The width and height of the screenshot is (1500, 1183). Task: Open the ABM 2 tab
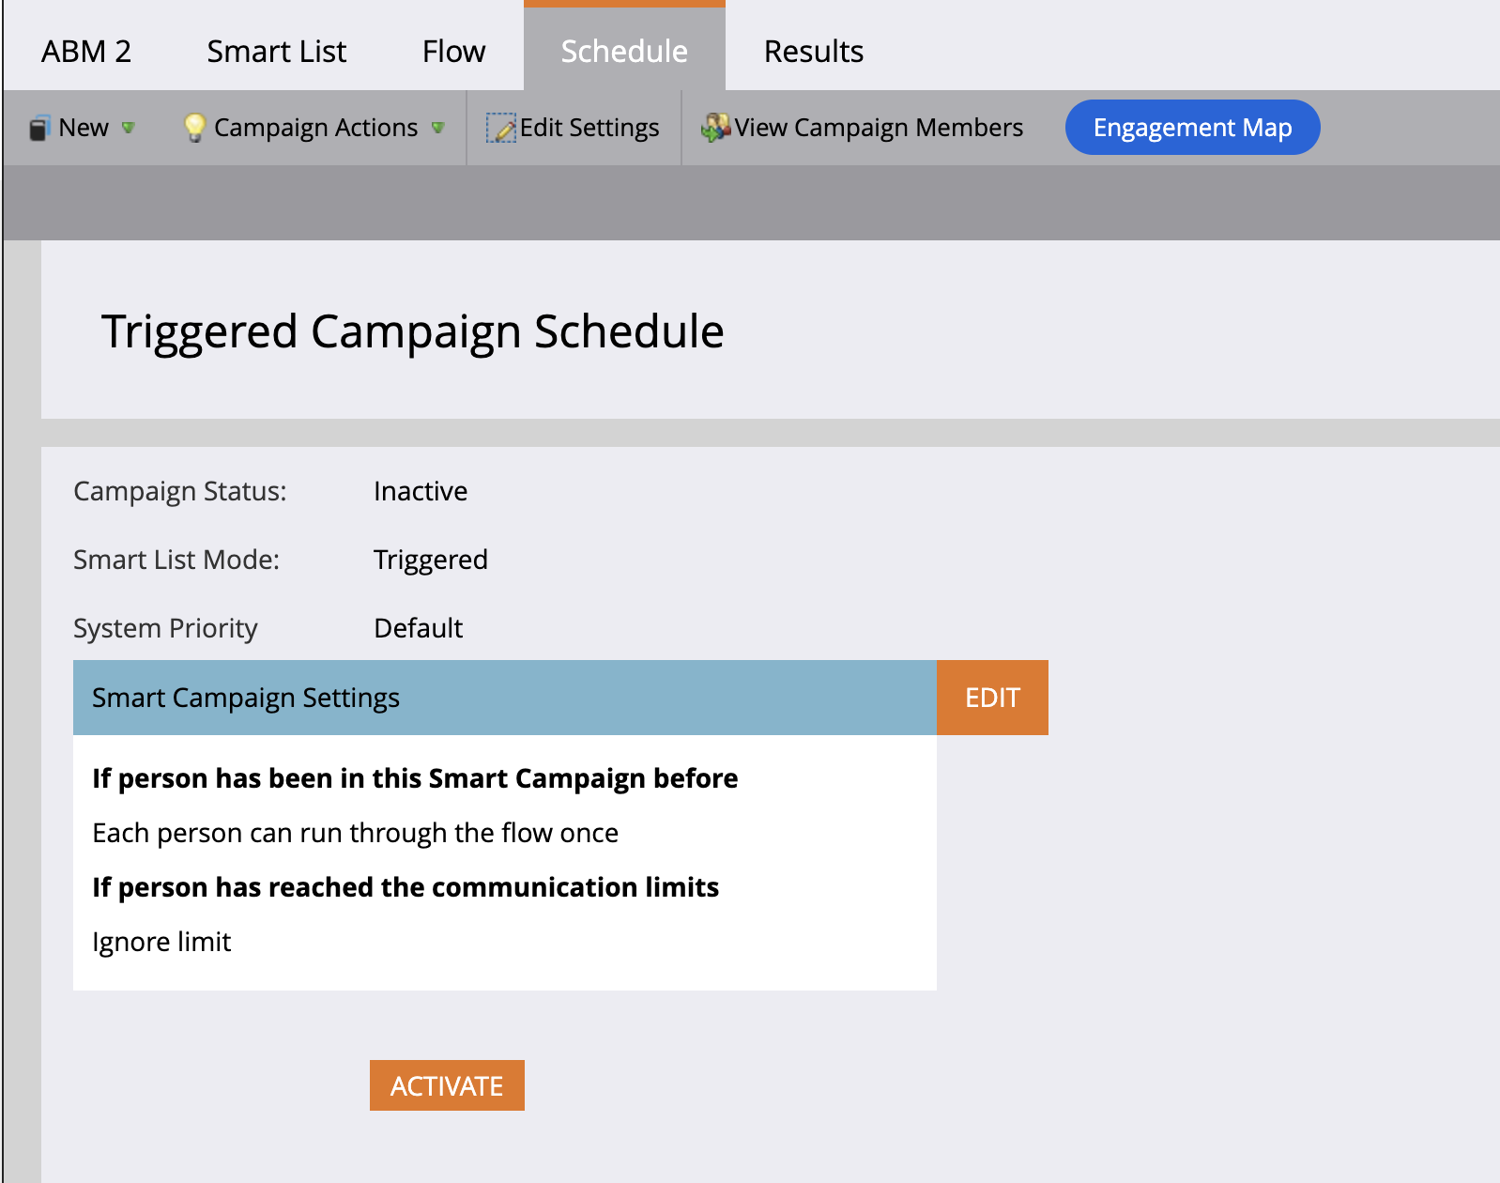[x=86, y=51]
